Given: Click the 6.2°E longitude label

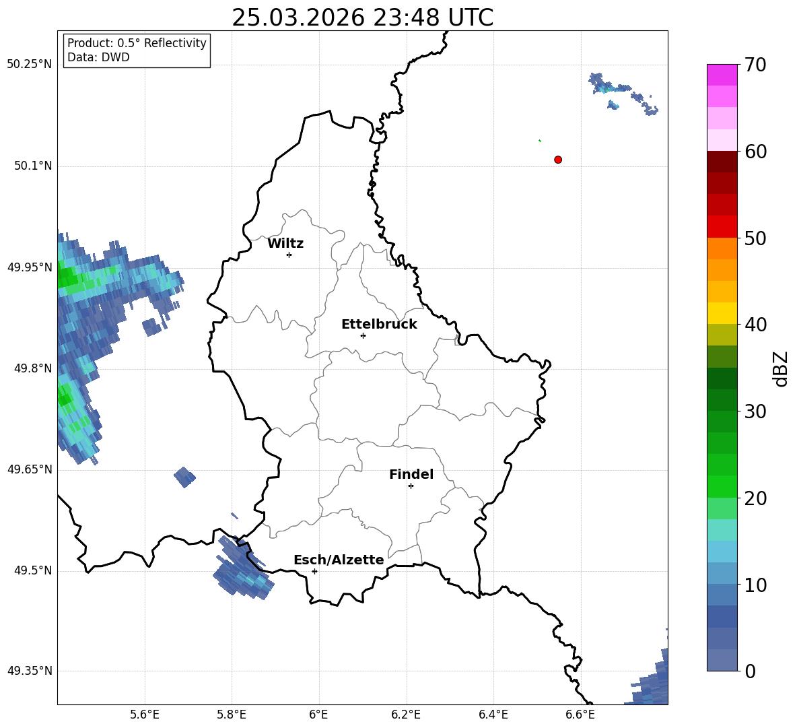Looking at the screenshot, I should click(406, 715).
